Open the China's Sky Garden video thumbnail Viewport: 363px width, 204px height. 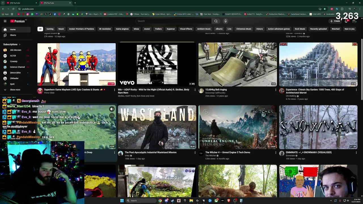(x=318, y=64)
